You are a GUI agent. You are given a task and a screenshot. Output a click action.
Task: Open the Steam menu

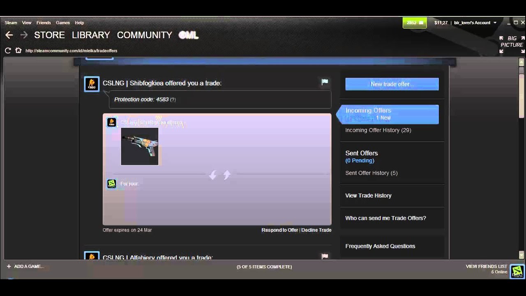11,23
